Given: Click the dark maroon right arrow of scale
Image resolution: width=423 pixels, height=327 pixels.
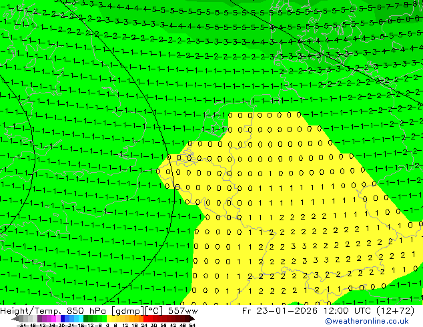Looking at the screenshot, I should coord(192,319).
